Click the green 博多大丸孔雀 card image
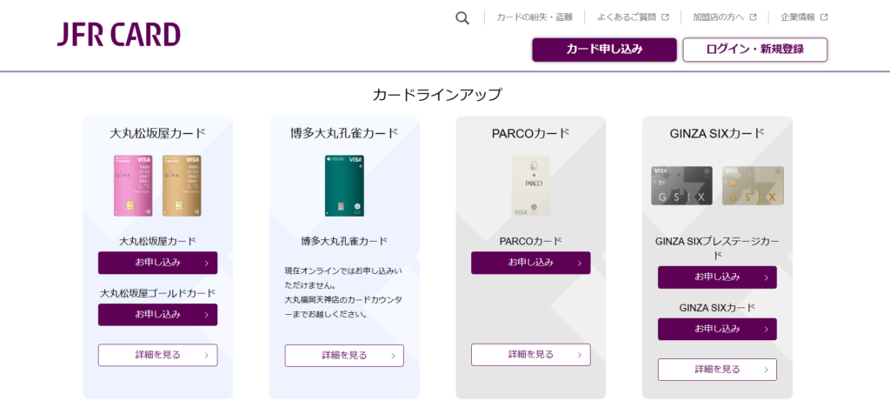 [344, 186]
